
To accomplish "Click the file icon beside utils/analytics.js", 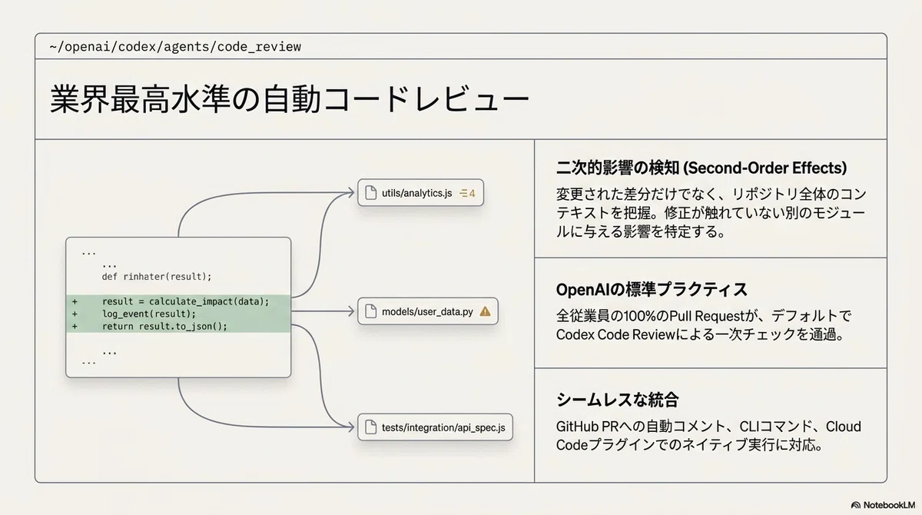I will tap(371, 193).
